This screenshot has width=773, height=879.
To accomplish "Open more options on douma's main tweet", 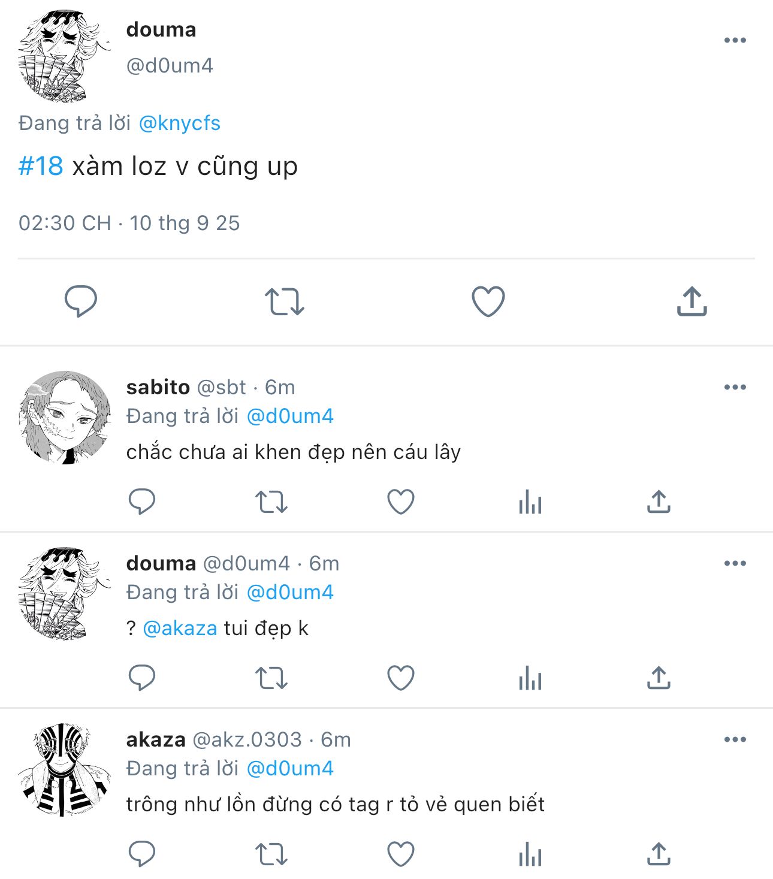I will click(735, 40).
